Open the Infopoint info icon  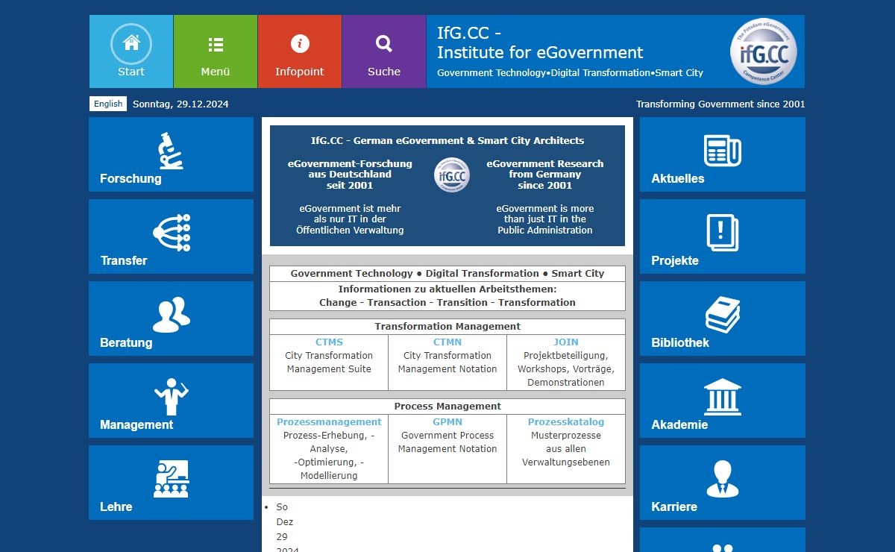click(300, 44)
